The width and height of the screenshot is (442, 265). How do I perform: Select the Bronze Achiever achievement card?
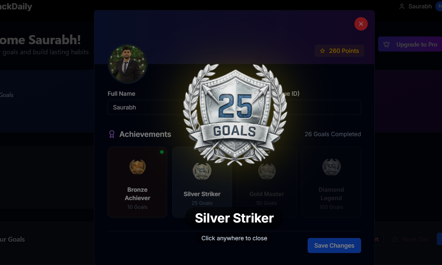coord(137,182)
